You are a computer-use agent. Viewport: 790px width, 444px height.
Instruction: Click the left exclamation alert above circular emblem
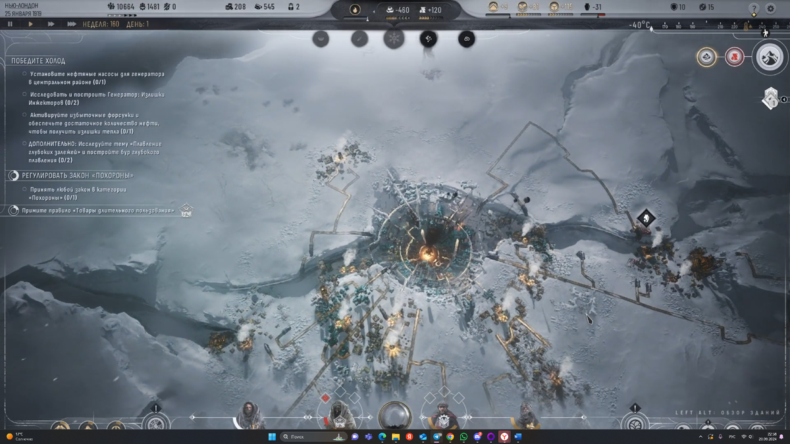click(x=155, y=408)
